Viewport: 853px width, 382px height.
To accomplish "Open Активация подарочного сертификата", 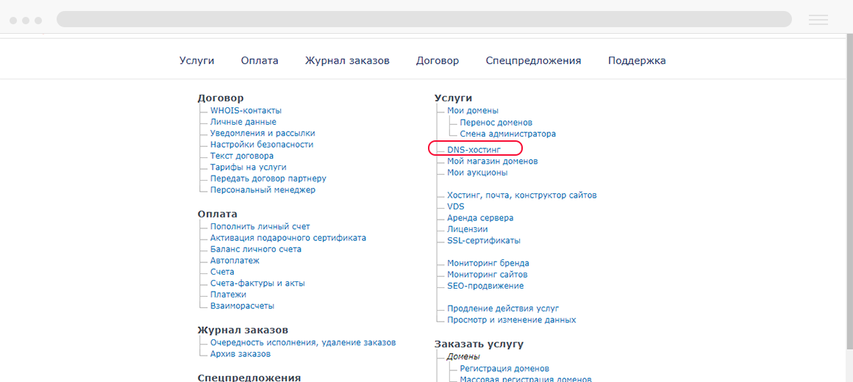I will tap(288, 238).
